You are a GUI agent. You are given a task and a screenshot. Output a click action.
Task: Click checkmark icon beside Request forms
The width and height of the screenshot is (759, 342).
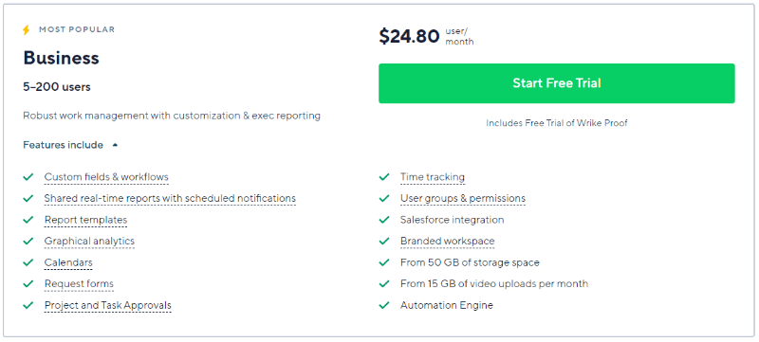(x=28, y=284)
